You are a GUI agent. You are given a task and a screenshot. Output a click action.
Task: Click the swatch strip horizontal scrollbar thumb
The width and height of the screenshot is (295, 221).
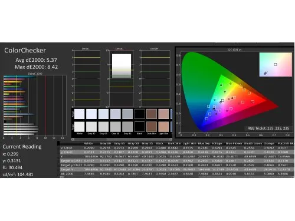90,139
